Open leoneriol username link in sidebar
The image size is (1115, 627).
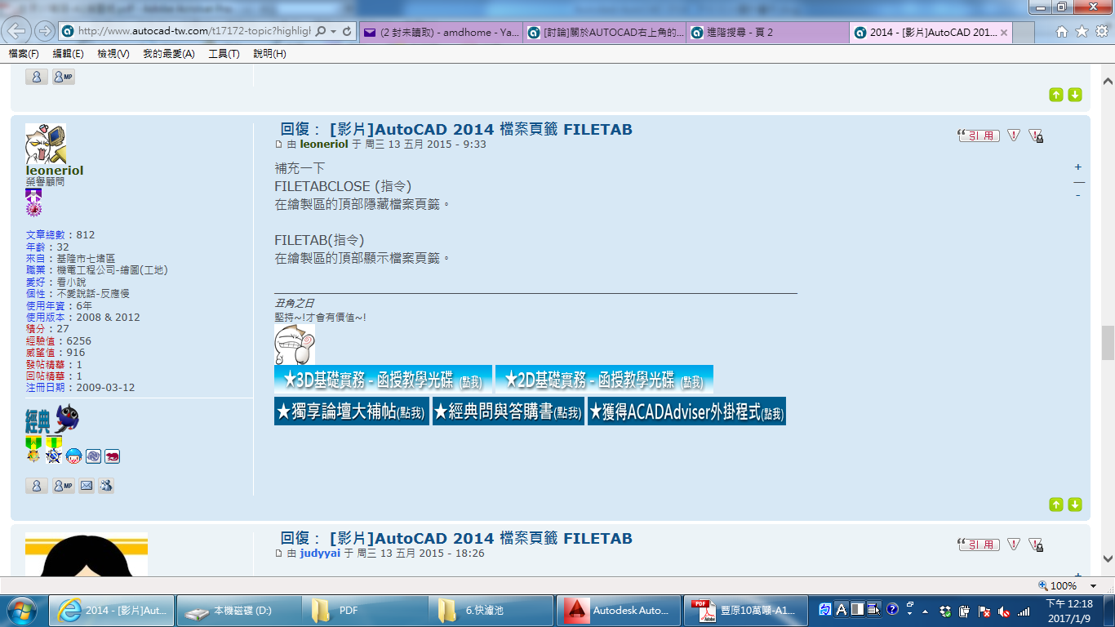point(54,171)
